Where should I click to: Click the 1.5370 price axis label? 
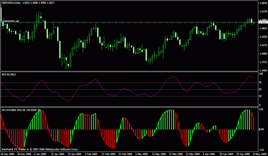click(x=263, y=12)
